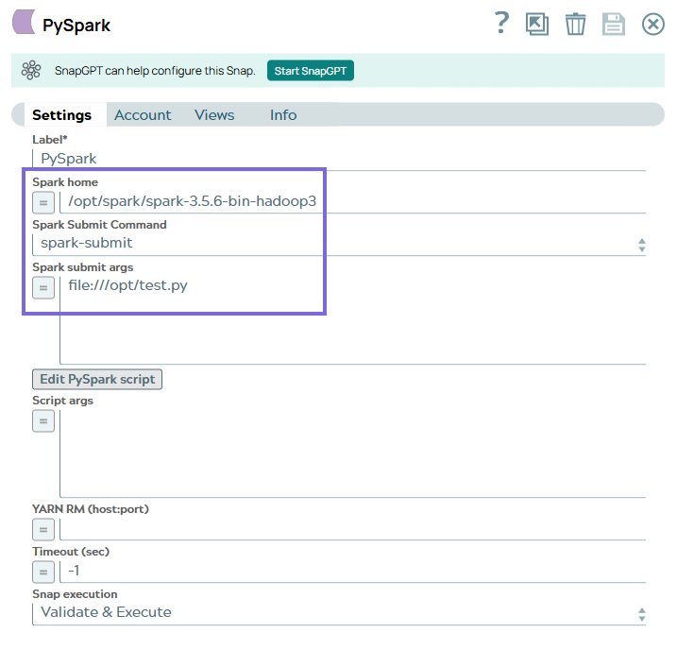Screen dimensions: 677x650
Task: Delete the Snap using trash icon
Action: [x=575, y=24]
